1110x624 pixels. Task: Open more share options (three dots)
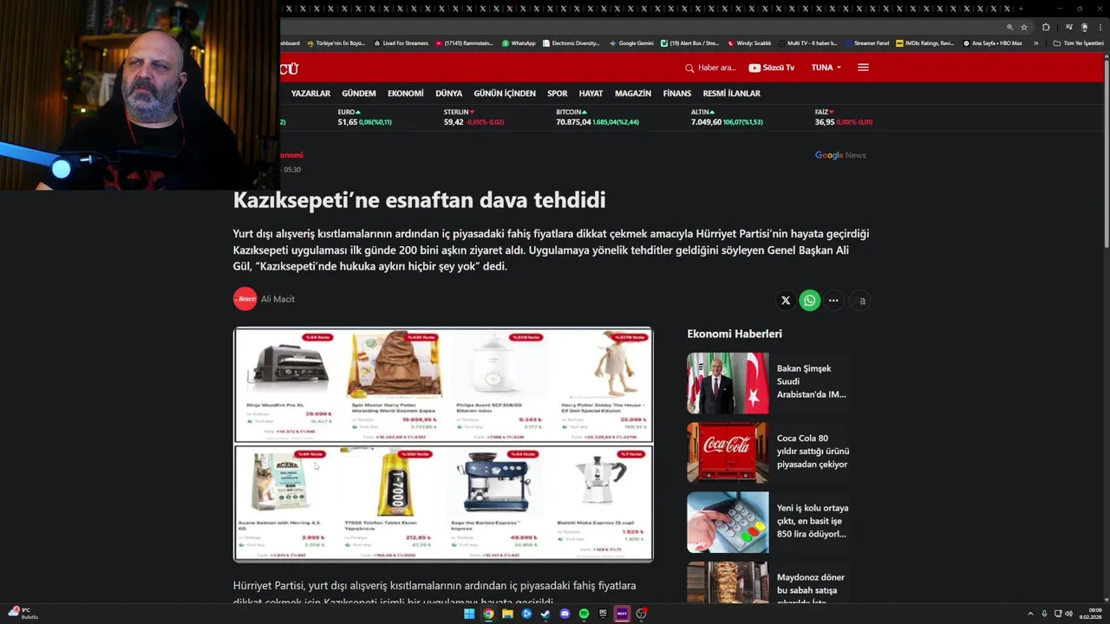point(833,301)
